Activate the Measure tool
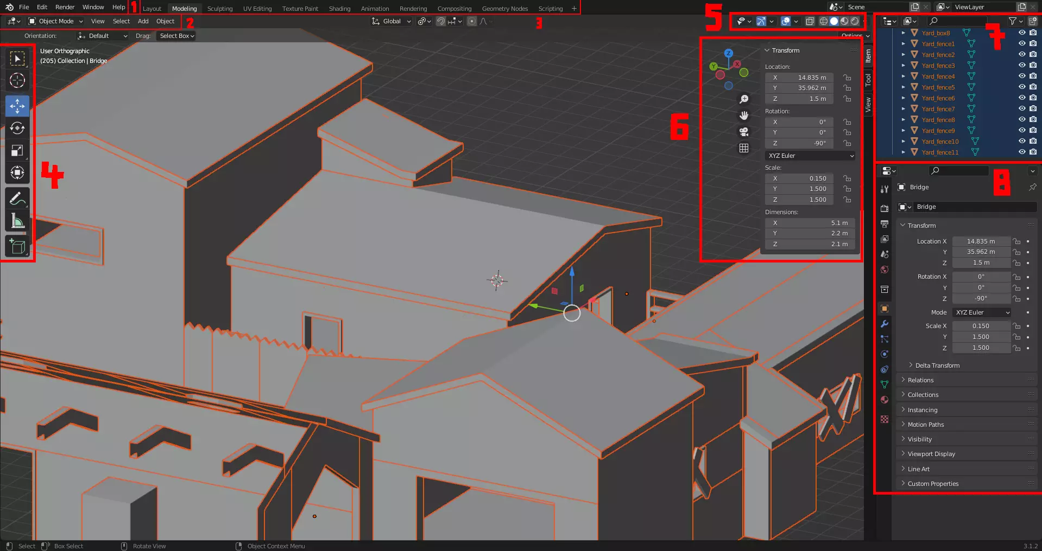This screenshot has width=1042, height=551. [x=17, y=221]
